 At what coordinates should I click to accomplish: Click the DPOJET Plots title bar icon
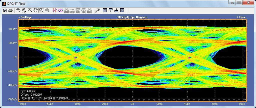(4, 3)
